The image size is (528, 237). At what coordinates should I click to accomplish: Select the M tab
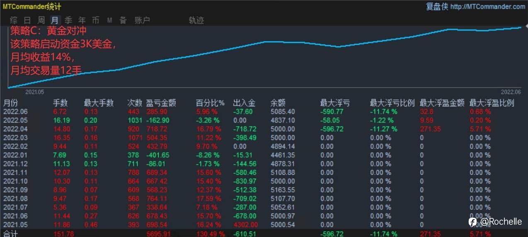[109, 20]
